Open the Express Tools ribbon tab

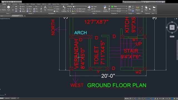pos(56,4)
